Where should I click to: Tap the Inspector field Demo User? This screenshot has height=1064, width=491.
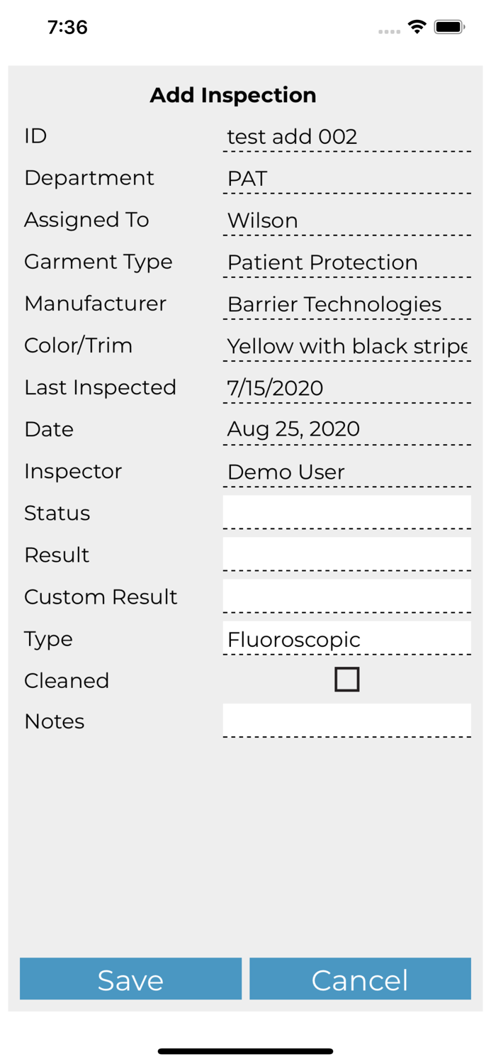[x=346, y=471]
